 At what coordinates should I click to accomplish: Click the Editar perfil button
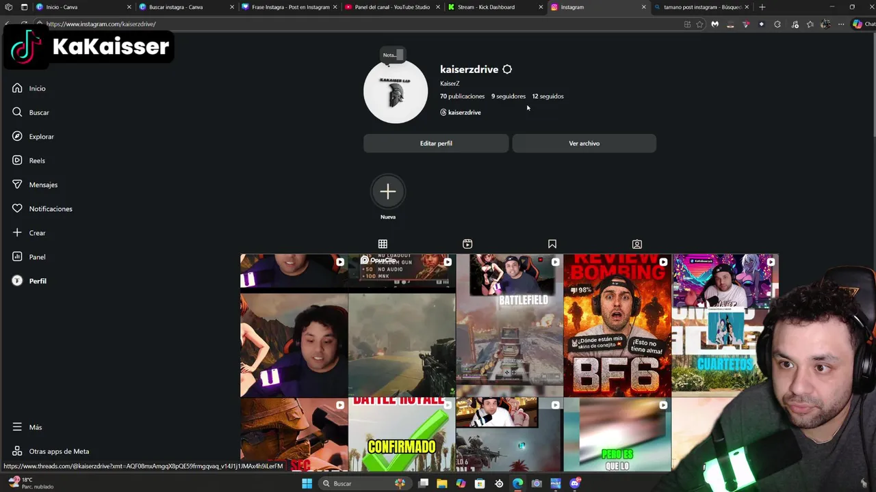point(436,143)
